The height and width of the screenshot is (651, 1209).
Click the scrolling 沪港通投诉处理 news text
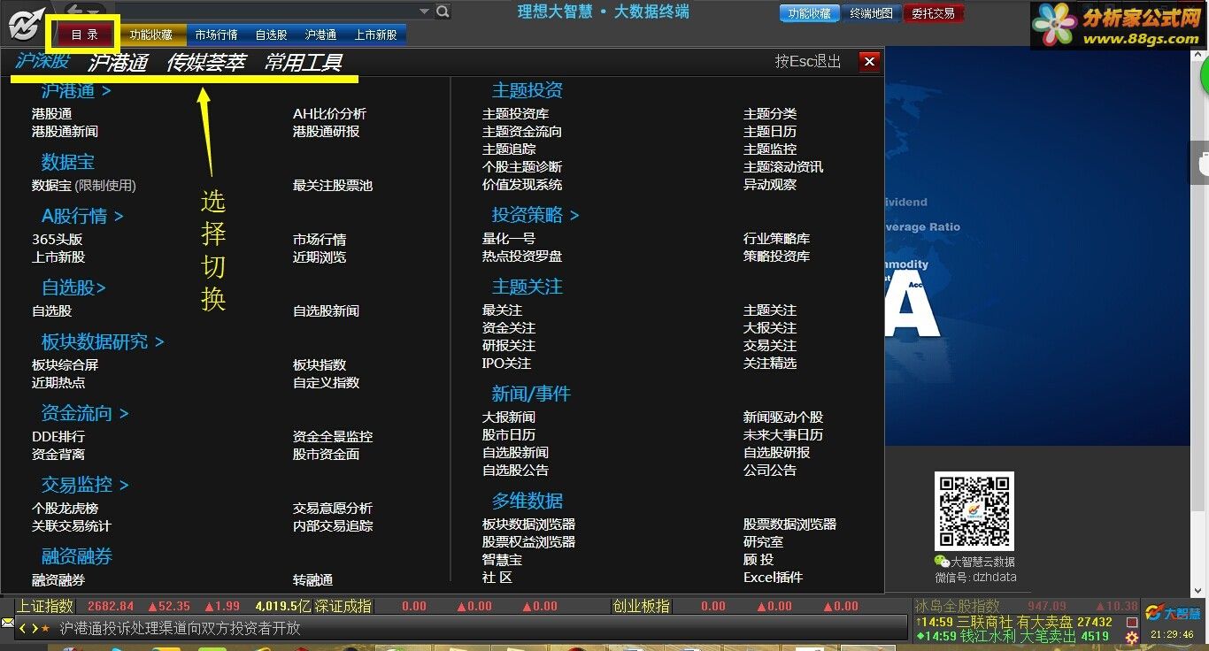tap(181, 629)
